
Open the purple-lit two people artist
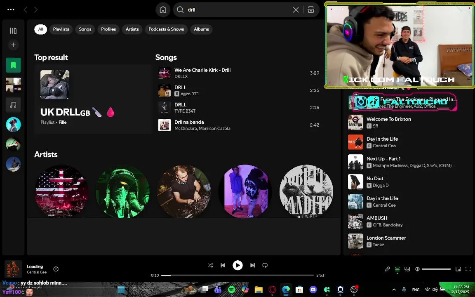(x=245, y=191)
